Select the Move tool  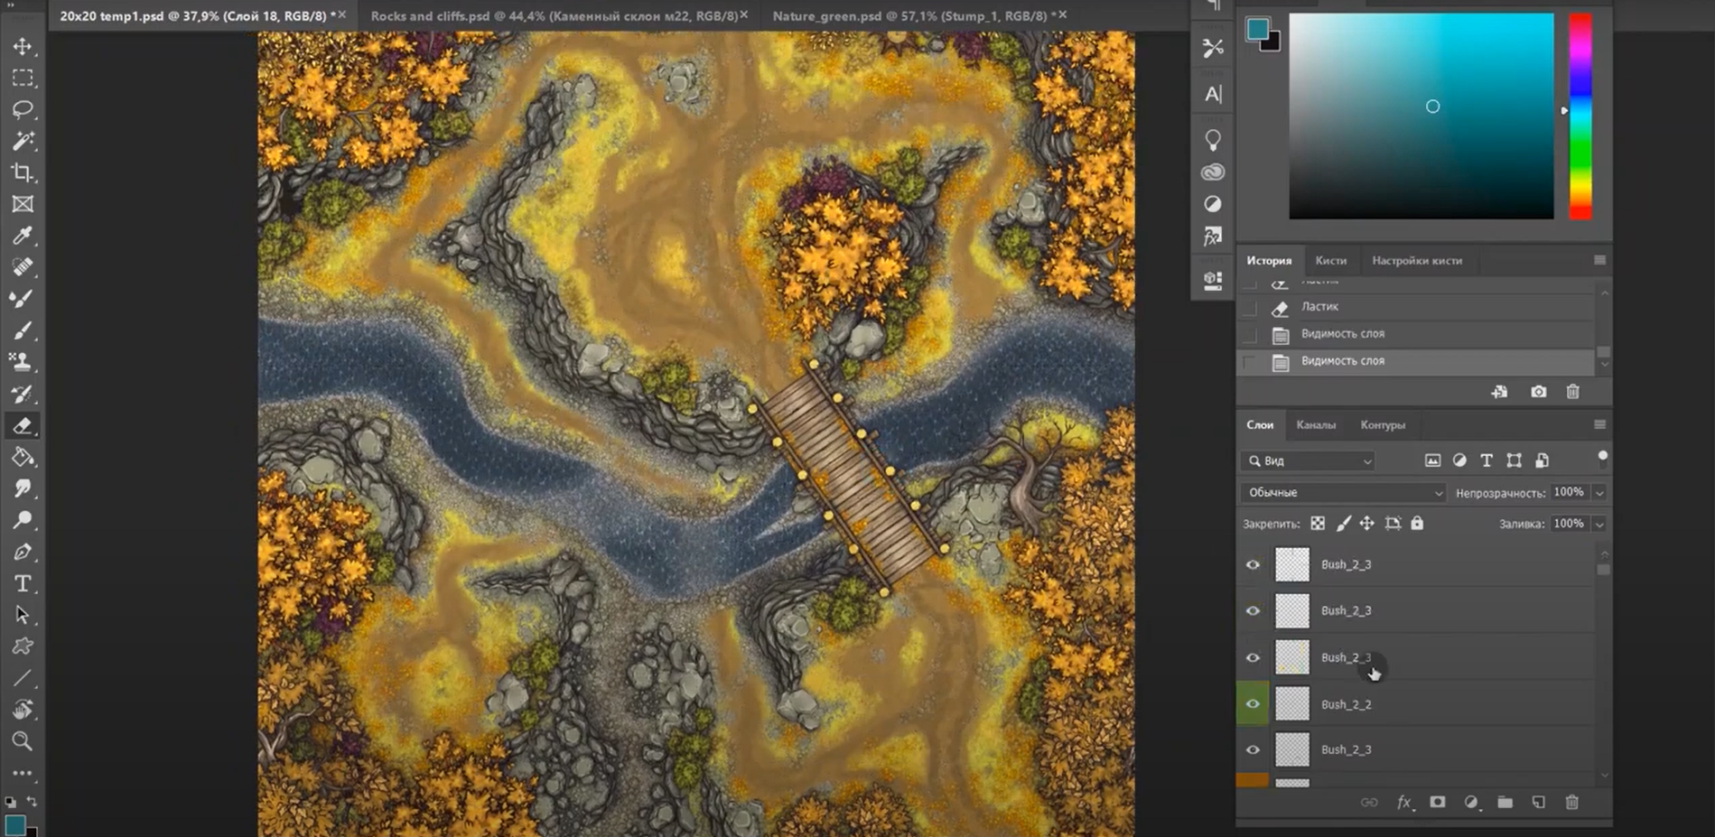click(x=23, y=46)
